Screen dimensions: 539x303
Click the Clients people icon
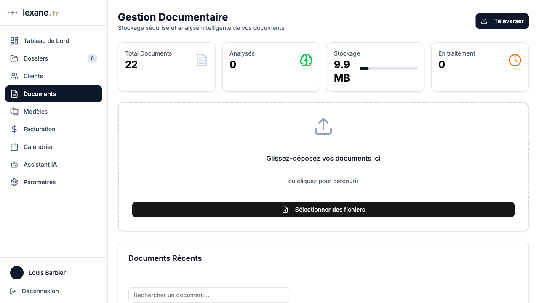pos(14,76)
